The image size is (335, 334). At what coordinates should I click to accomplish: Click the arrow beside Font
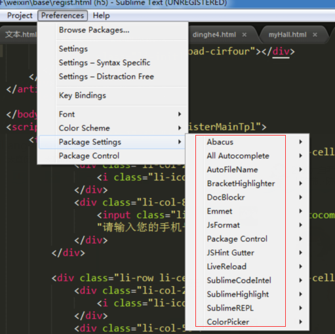point(180,114)
